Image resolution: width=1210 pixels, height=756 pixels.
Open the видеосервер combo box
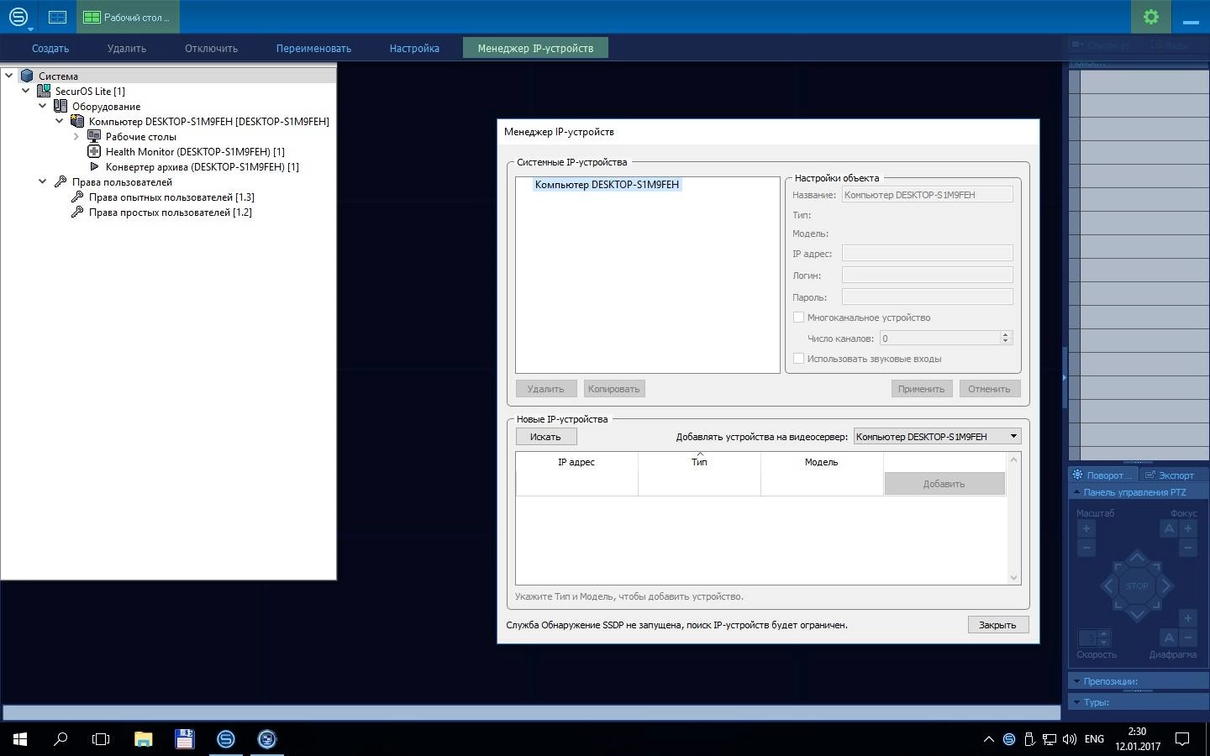[x=937, y=437]
